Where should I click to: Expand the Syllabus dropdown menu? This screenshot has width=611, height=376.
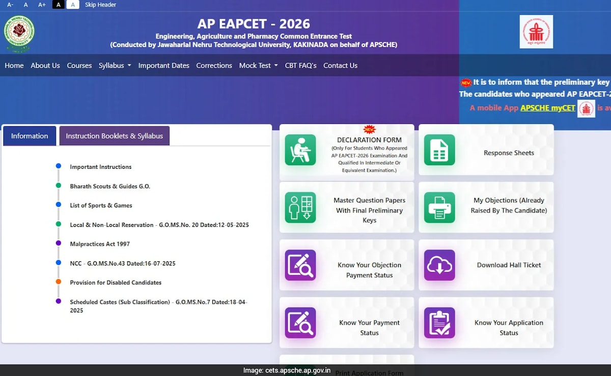click(115, 65)
